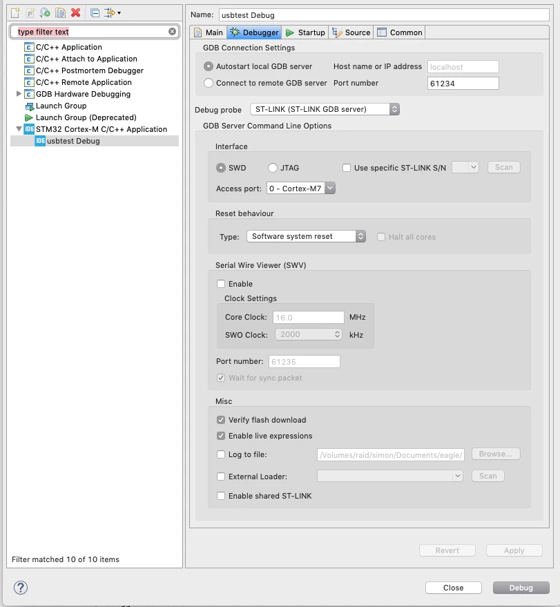This screenshot has width=560, height=607.
Task: Open the help question mark icon
Action: tap(21, 588)
